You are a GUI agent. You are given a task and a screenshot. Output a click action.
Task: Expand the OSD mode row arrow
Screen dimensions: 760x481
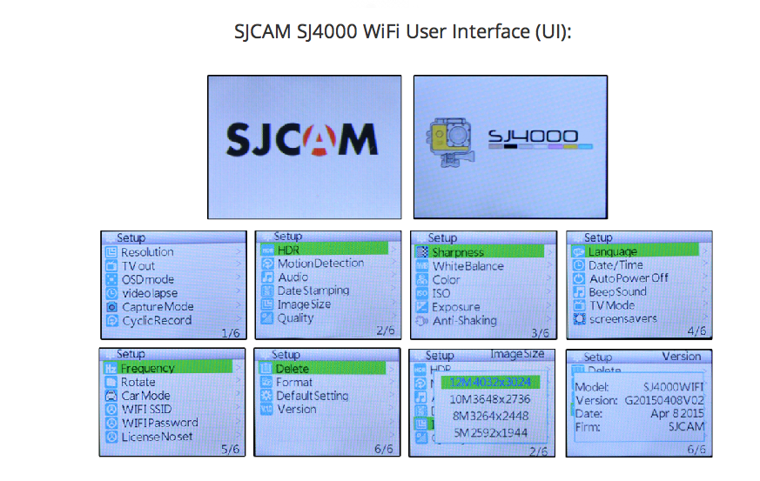click(239, 277)
